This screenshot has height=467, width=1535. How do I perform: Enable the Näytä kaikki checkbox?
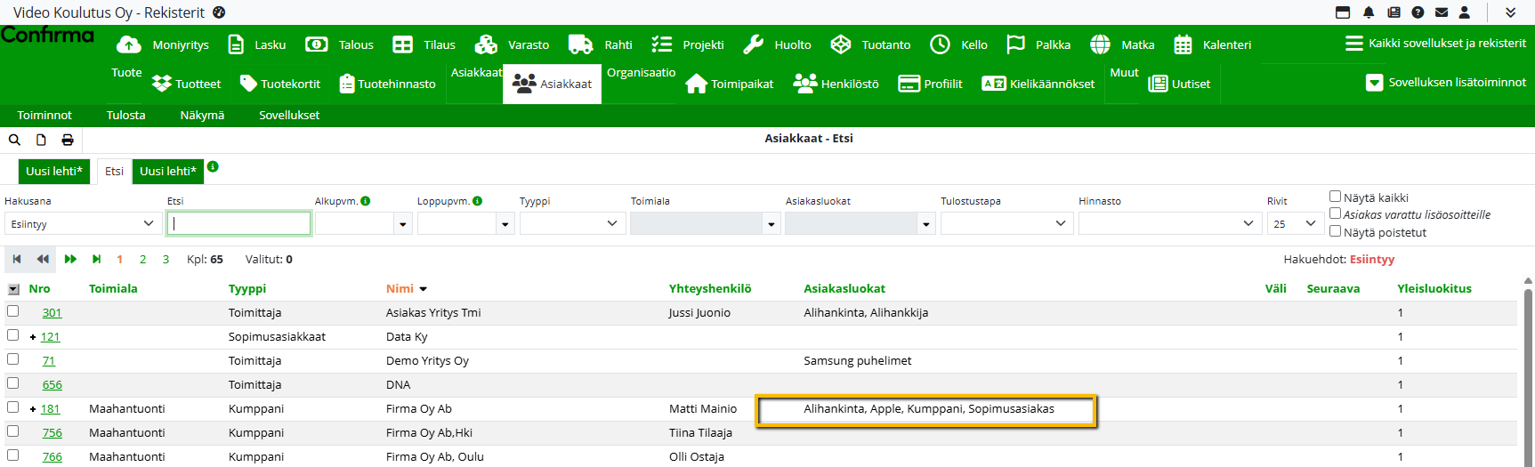point(1335,197)
